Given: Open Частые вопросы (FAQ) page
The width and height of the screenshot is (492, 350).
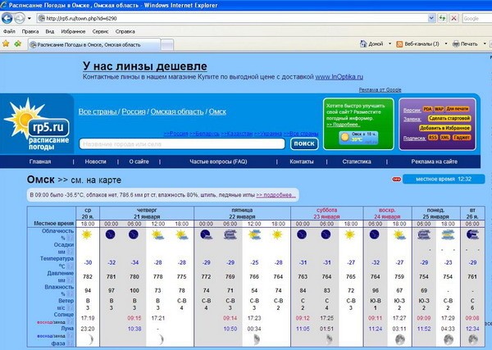Looking at the screenshot, I should coord(218,161).
